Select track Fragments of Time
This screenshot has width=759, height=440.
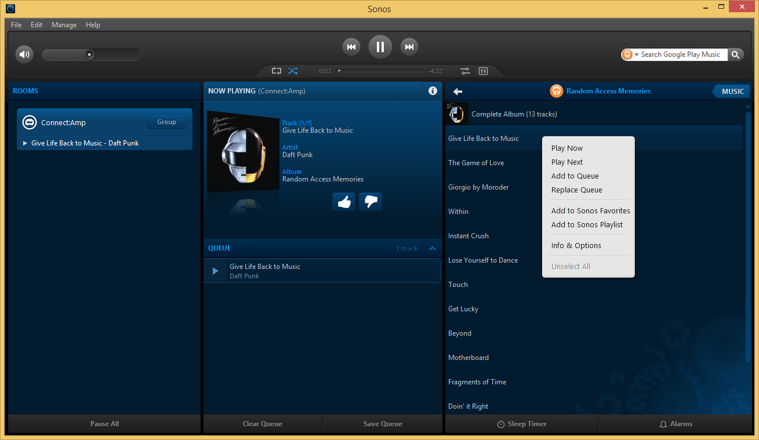tap(477, 382)
